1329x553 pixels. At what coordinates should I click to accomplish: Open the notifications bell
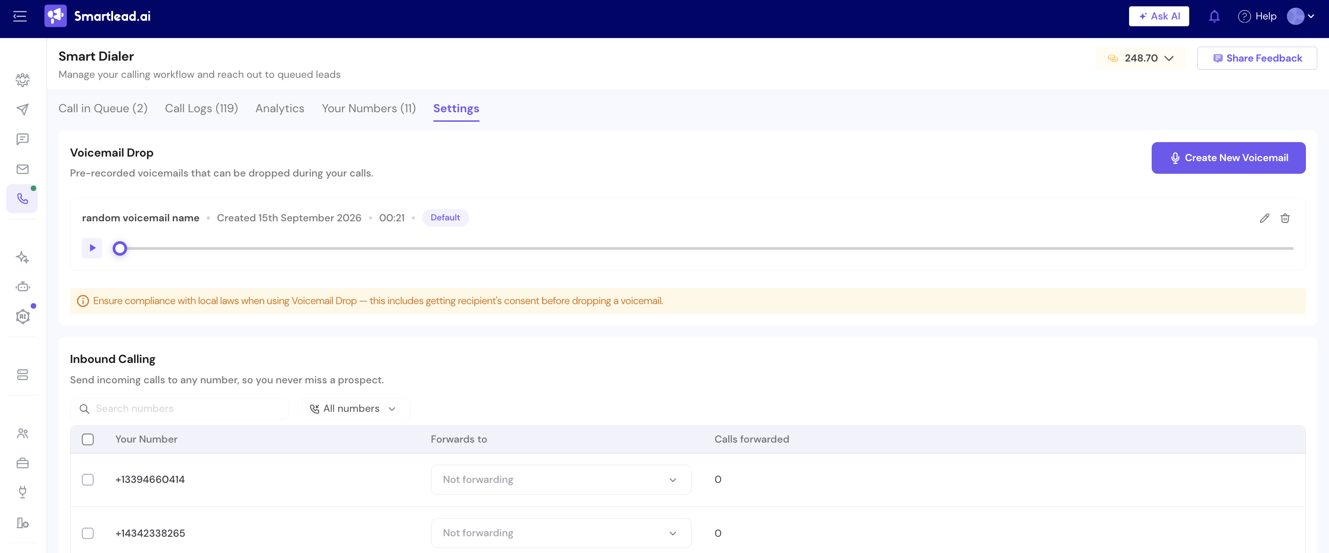1214,17
